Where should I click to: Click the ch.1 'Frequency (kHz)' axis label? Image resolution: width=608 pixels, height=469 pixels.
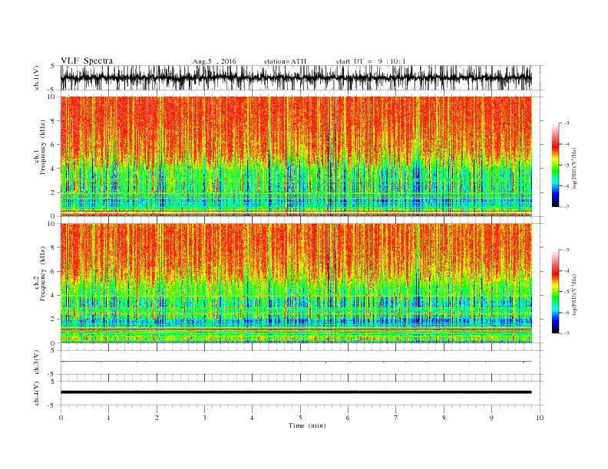(x=43, y=147)
